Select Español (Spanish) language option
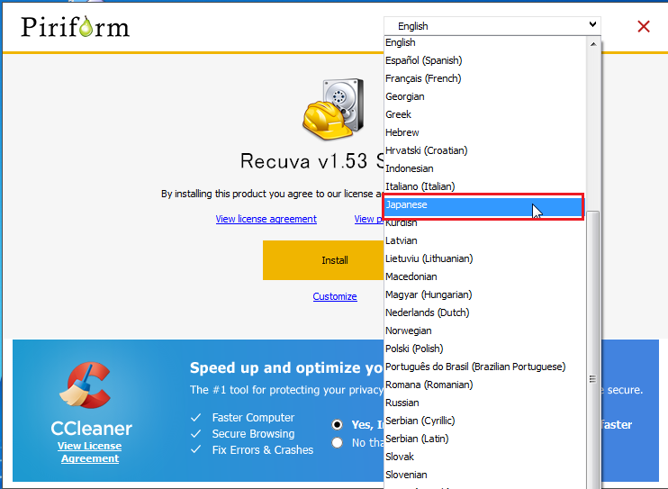This screenshot has height=489, width=668. click(485, 60)
